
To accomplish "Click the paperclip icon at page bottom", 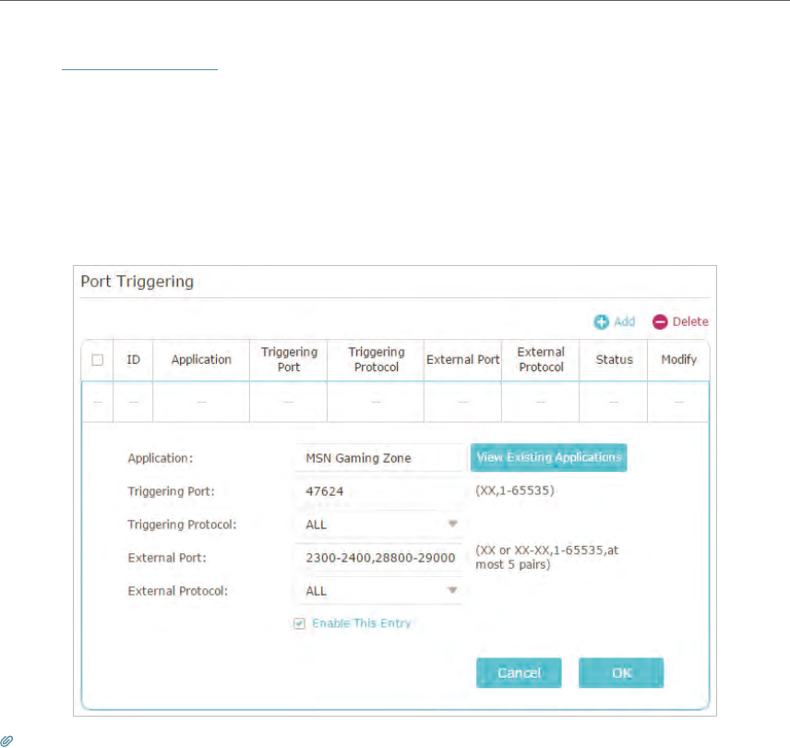I will pyautogui.click(x=6, y=741).
